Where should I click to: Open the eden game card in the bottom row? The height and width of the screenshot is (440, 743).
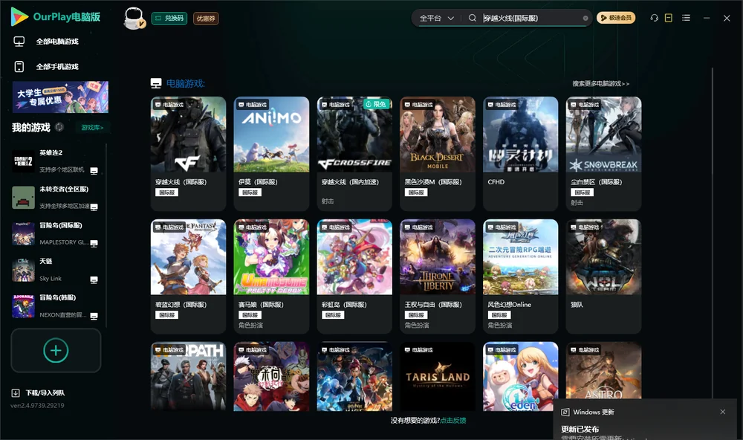click(x=520, y=377)
